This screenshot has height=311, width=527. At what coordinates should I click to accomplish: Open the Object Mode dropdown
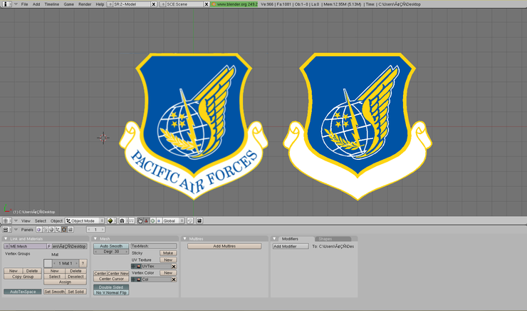pos(85,221)
